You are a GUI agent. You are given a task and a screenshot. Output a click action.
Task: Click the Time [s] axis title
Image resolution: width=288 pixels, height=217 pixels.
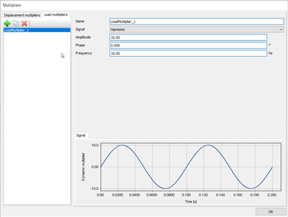pyautogui.click(x=191, y=201)
